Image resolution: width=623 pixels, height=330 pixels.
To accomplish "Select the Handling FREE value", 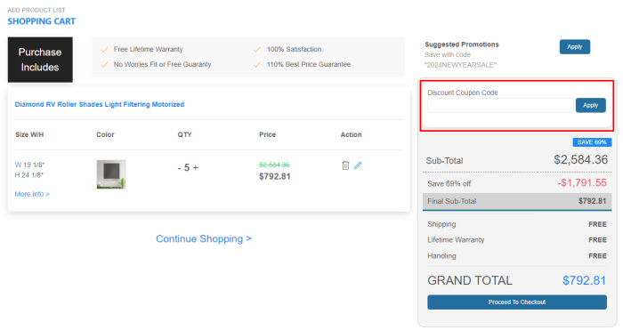I will coord(597,256).
